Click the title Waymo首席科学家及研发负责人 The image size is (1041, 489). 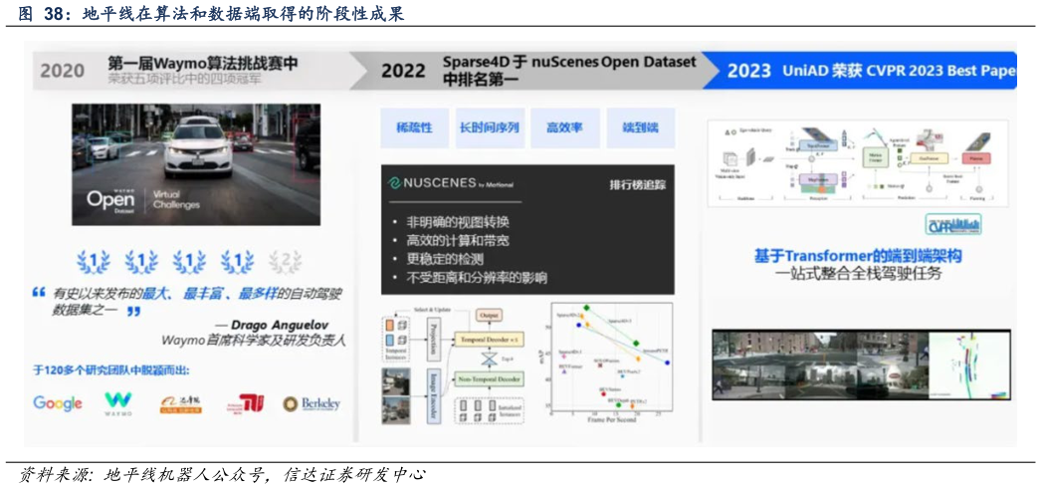coord(254,341)
